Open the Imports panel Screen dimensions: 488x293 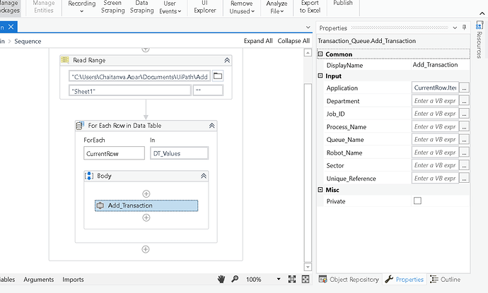(x=73, y=280)
